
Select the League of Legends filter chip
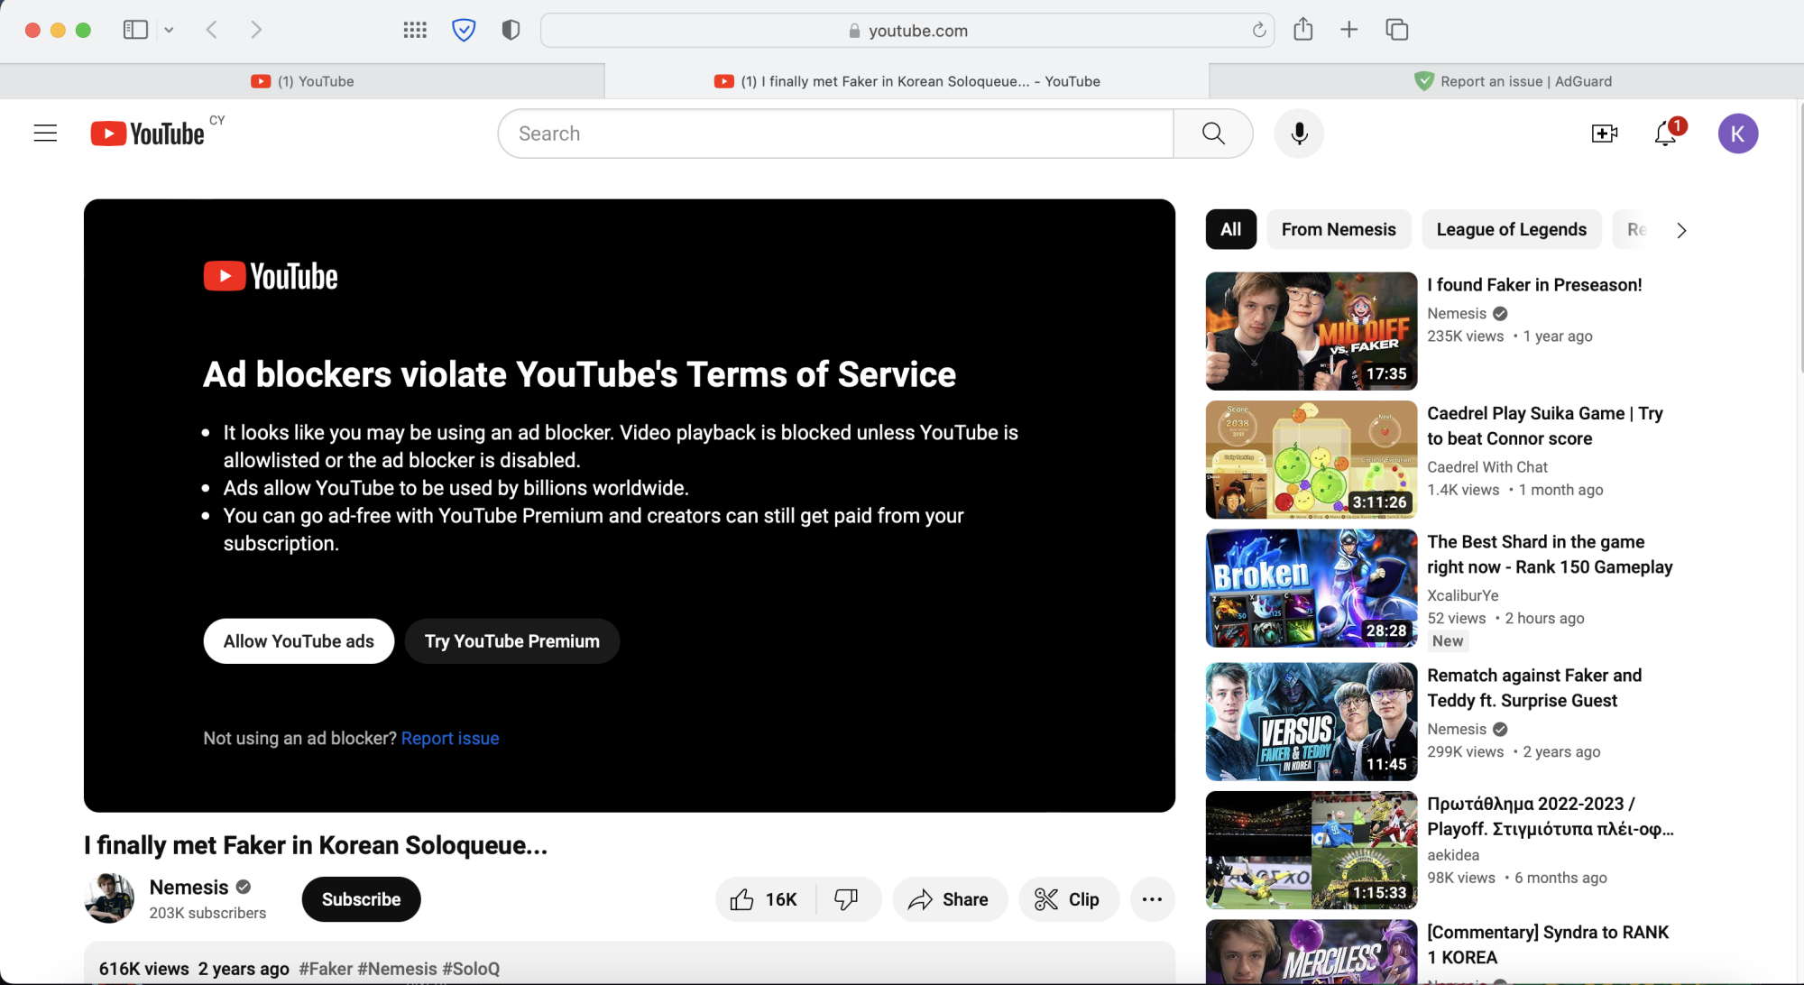point(1511,229)
